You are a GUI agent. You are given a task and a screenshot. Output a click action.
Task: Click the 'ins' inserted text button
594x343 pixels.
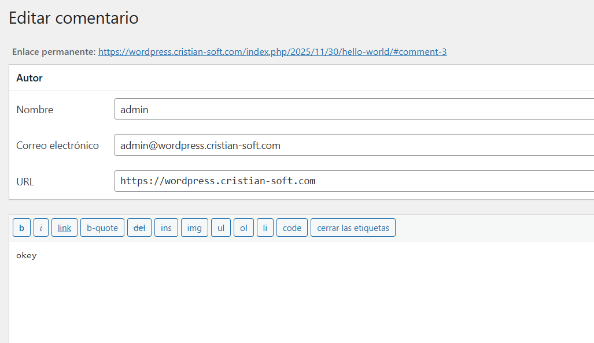coord(166,228)
